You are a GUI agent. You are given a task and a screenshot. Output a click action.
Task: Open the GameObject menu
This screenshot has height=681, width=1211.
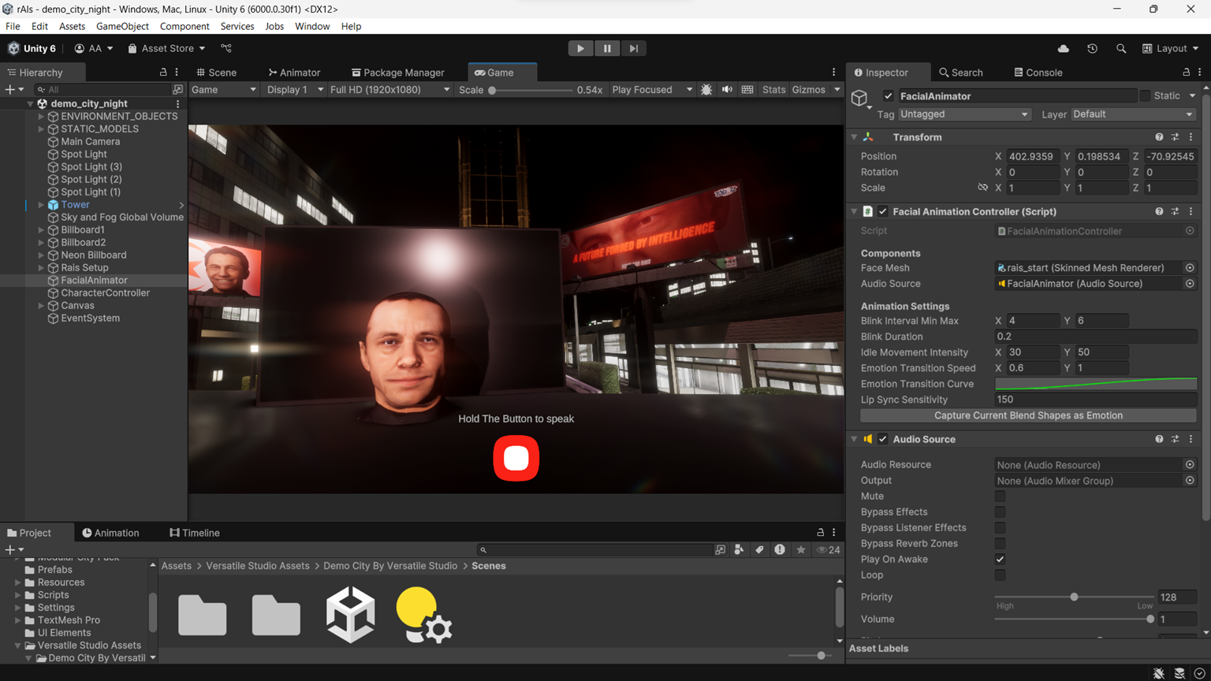[x=122, y=26]
